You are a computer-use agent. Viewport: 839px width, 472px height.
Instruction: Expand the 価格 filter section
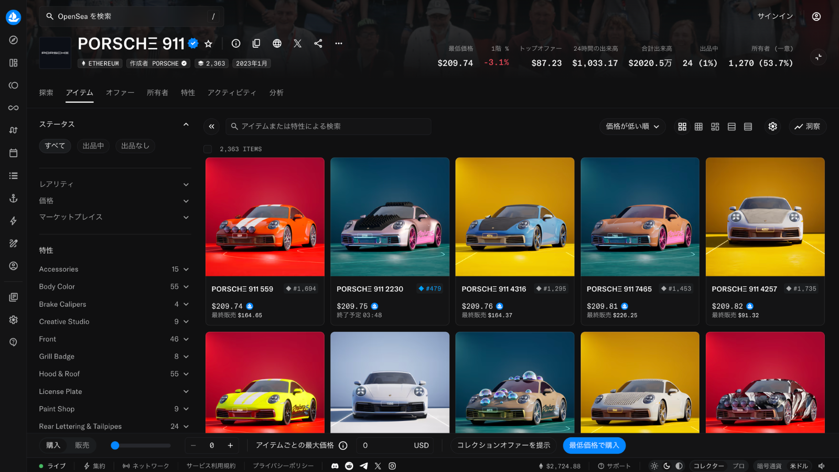114,201
